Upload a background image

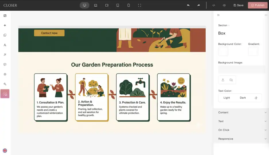(223, 80)
